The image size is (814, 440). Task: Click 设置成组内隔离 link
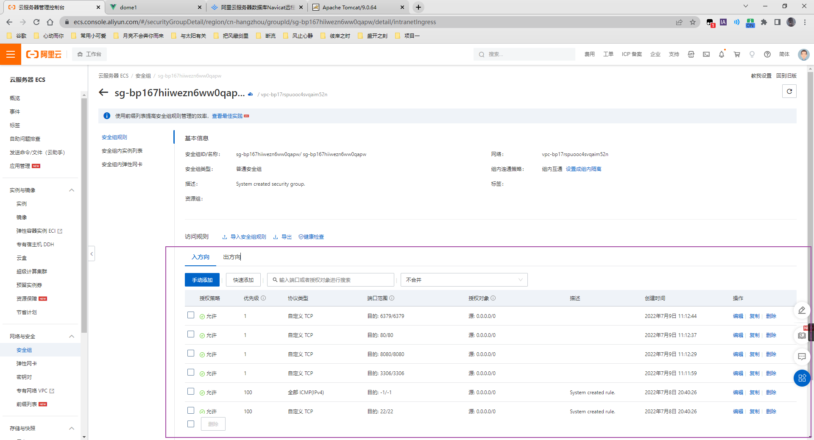pyautogui.click(x=583, y=169)
